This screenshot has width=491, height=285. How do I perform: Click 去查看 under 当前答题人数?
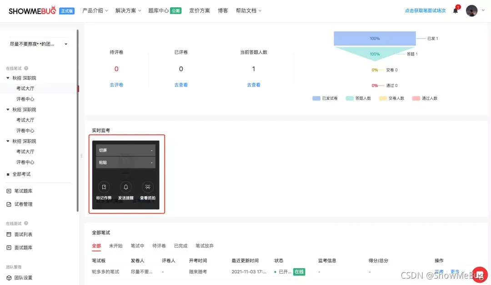(254, 85)
